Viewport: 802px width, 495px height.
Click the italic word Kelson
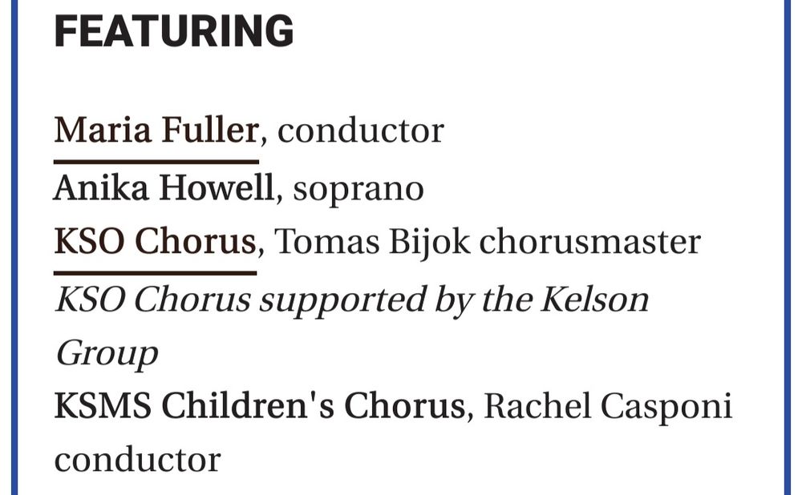point(595,299)
